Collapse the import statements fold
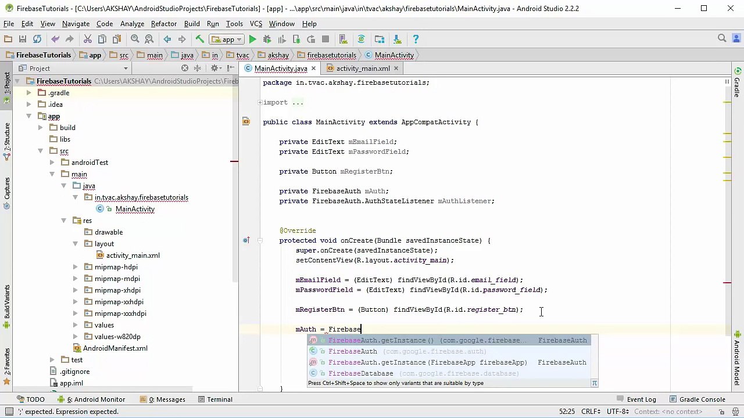Viewport: 744px width, 418px height. tap(260, 103)
